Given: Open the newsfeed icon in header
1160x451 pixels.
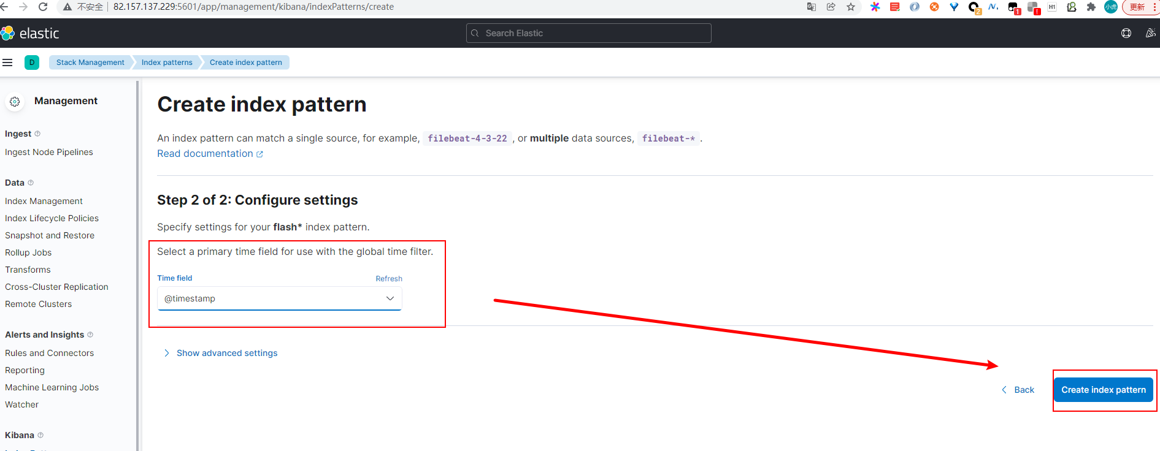Looking at the screenshot, I should [x=1150, y=33].
